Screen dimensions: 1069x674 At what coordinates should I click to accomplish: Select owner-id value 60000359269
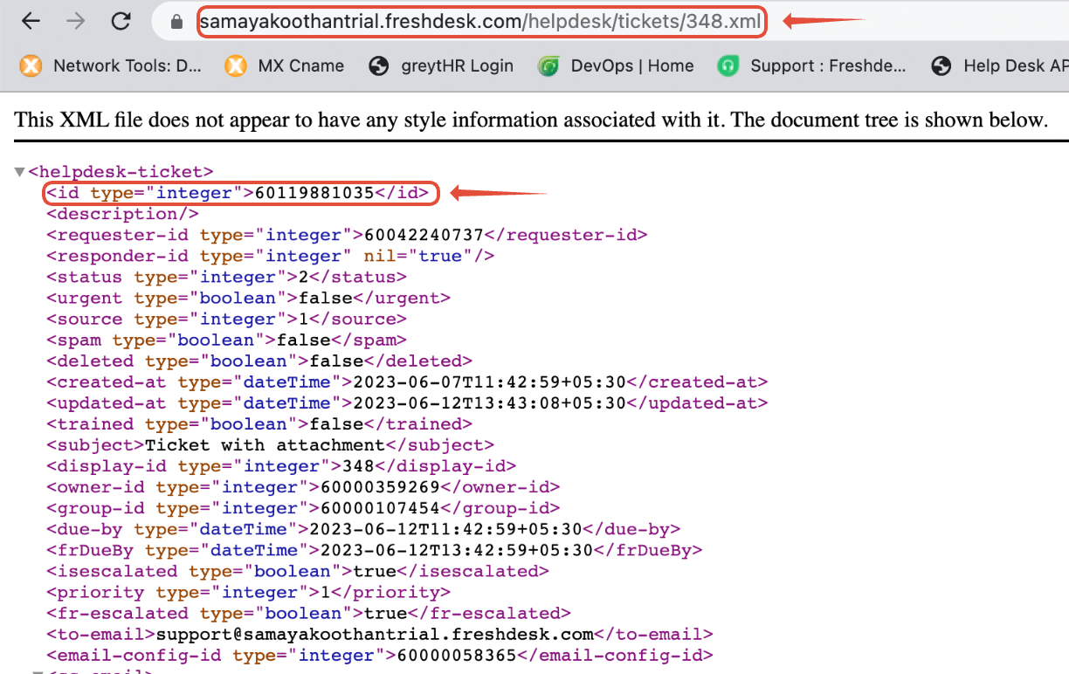pyautogui.click(x=380, y=487)
